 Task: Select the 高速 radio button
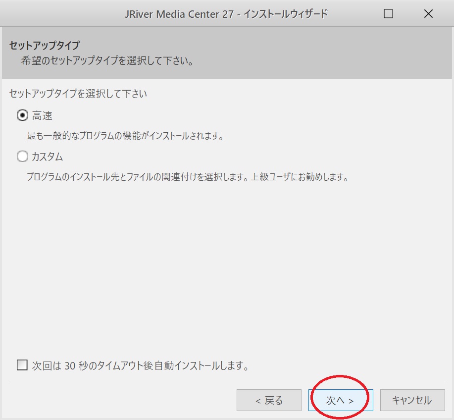pos(22,115)
